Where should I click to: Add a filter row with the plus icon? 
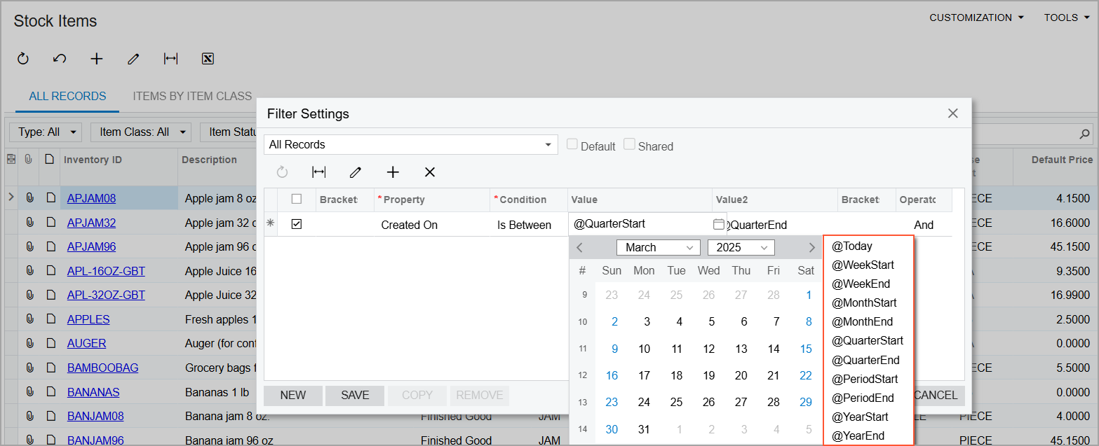pos(393,172)
